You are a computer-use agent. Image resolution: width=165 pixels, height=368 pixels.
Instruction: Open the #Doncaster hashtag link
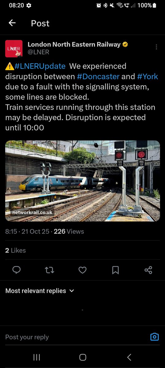(98, 76)
